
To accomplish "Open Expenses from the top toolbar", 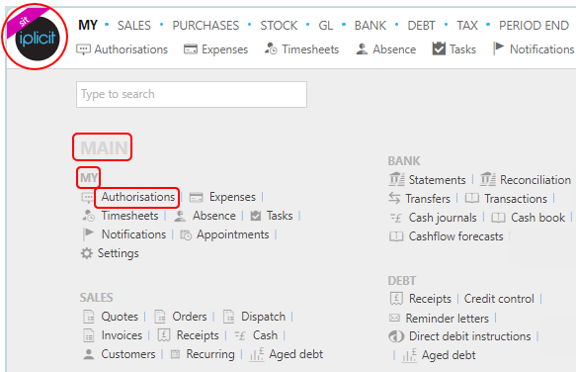I will (225, 49).
